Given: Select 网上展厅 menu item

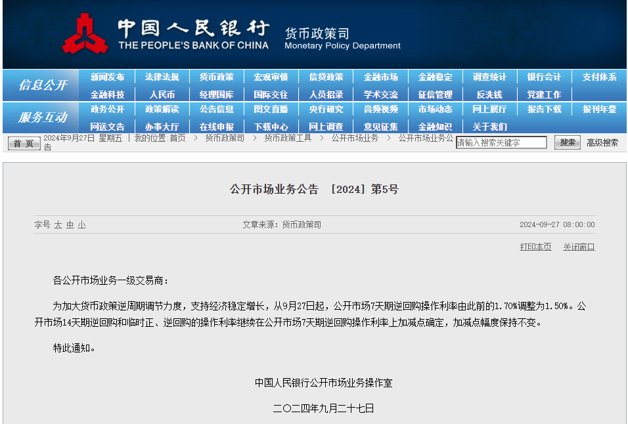Looking at the screenshot, I should tap(489, 109).
